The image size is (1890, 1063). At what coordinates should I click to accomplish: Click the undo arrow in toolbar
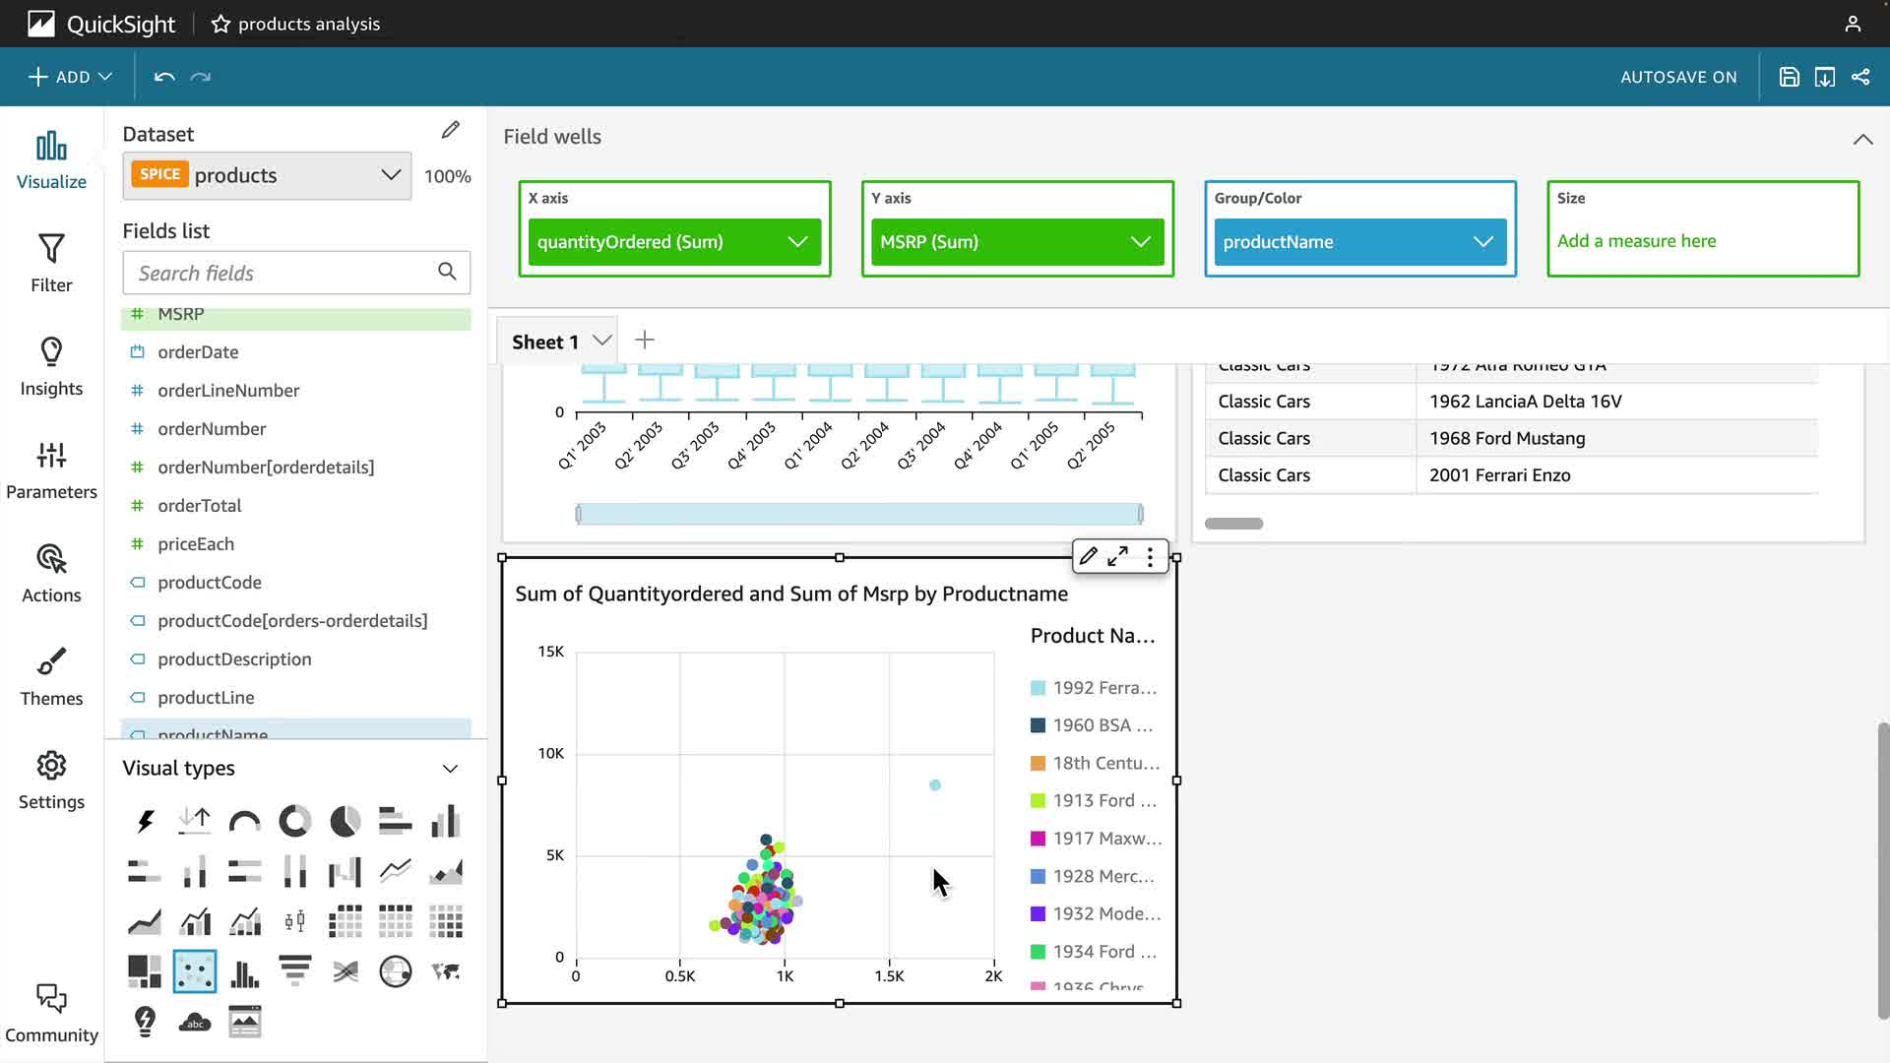(x=164, y=77)
